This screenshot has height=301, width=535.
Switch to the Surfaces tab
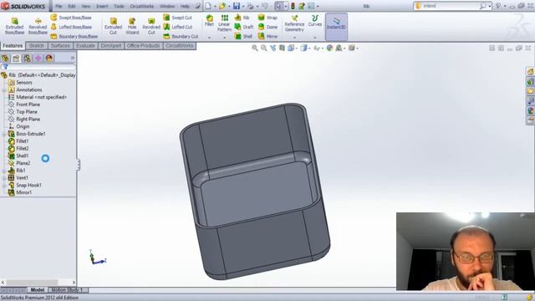pos(60,45)
